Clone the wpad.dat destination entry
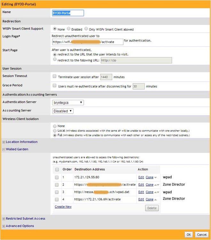Screen dimensions: 211x240 point(150,192)
